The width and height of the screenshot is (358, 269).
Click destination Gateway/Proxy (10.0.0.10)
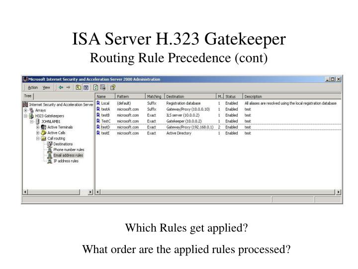tap(187, 109)
